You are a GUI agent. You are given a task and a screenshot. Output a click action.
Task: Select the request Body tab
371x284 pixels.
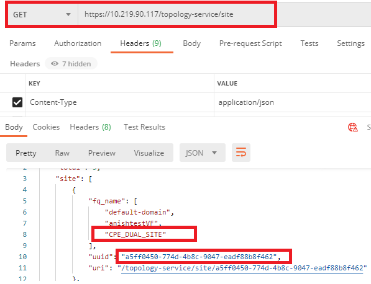pyautogui.click(x=191, y=43)
